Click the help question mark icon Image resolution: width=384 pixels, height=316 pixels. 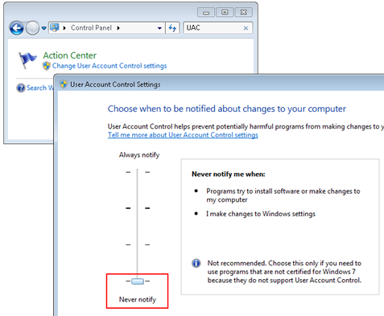[21, 88]
